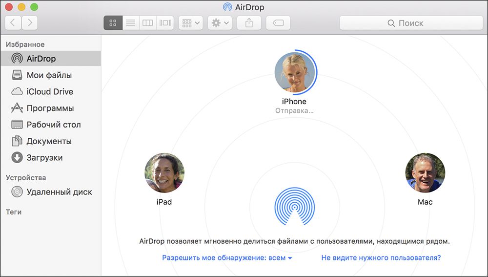Select Cover Flow view button
Viewport: 488px width, 277px height.
[x=165, y=23]
